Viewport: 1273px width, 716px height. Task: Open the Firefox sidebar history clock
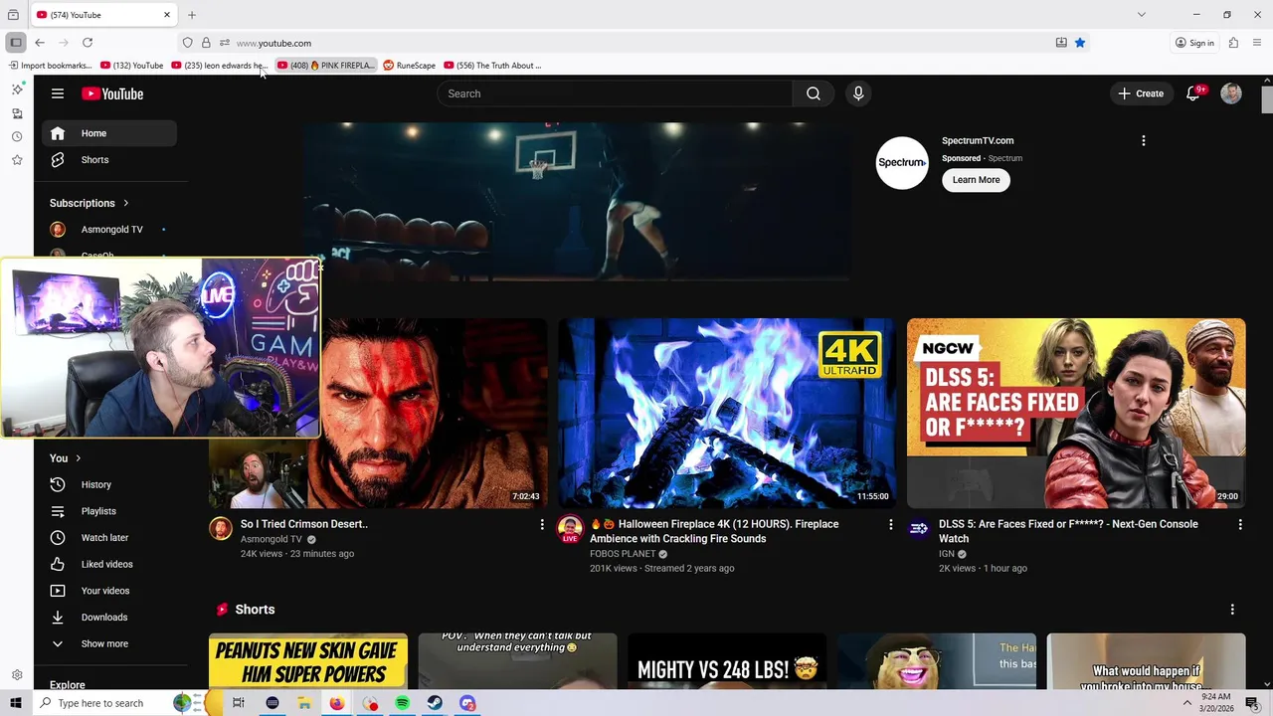(x=17, y=136)
